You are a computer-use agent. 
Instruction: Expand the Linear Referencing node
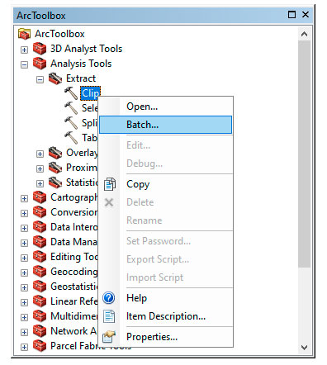point(24,302)
